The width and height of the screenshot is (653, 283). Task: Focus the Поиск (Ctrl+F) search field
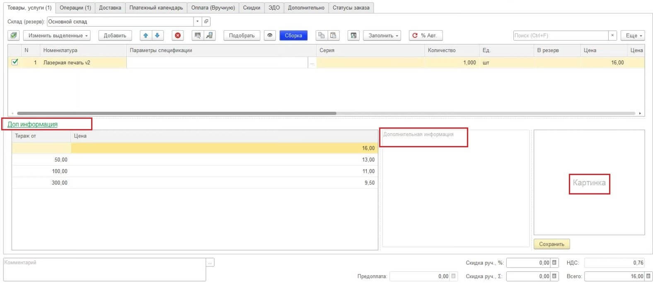[561, 36]
